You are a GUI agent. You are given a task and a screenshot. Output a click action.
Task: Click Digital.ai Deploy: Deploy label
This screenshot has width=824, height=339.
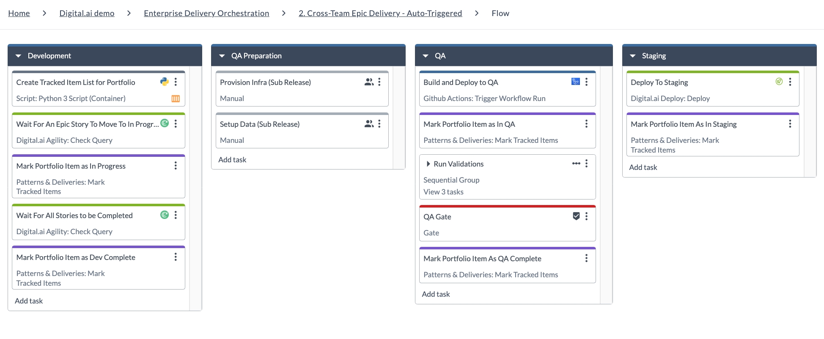tap(670, 98)
